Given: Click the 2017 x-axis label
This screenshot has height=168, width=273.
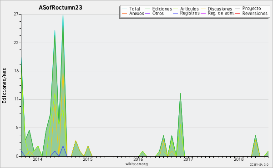Looking at the screenshot, I should pyautogui.click(x=188, y=159).
